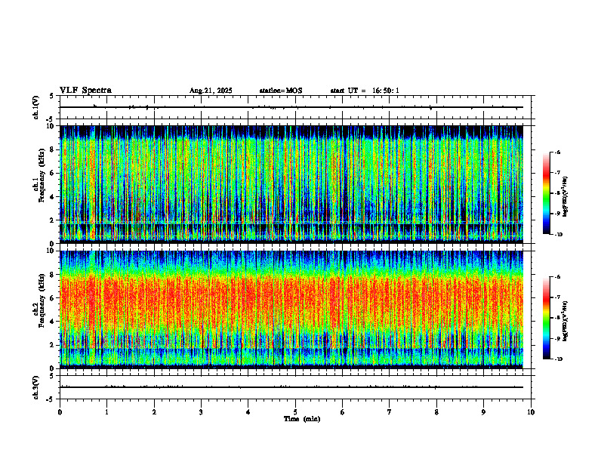Click the "10" minute tick on time axis
This screenshot has width=598, height=462.
(531, 412)
